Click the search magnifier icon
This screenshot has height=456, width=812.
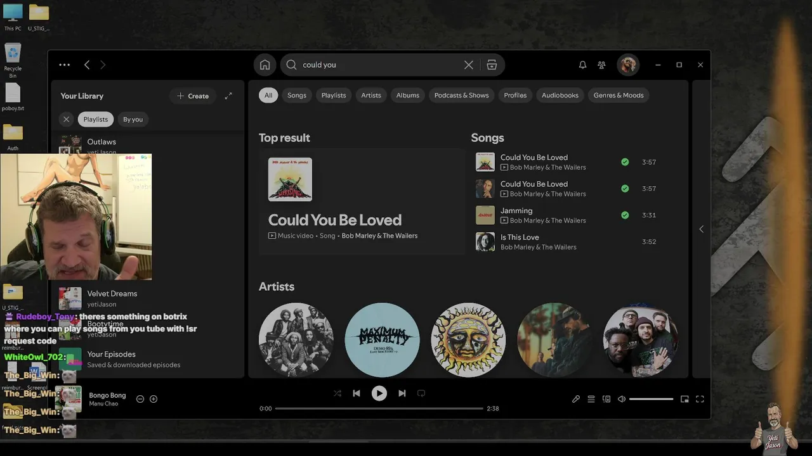click(x=291, y=65)
